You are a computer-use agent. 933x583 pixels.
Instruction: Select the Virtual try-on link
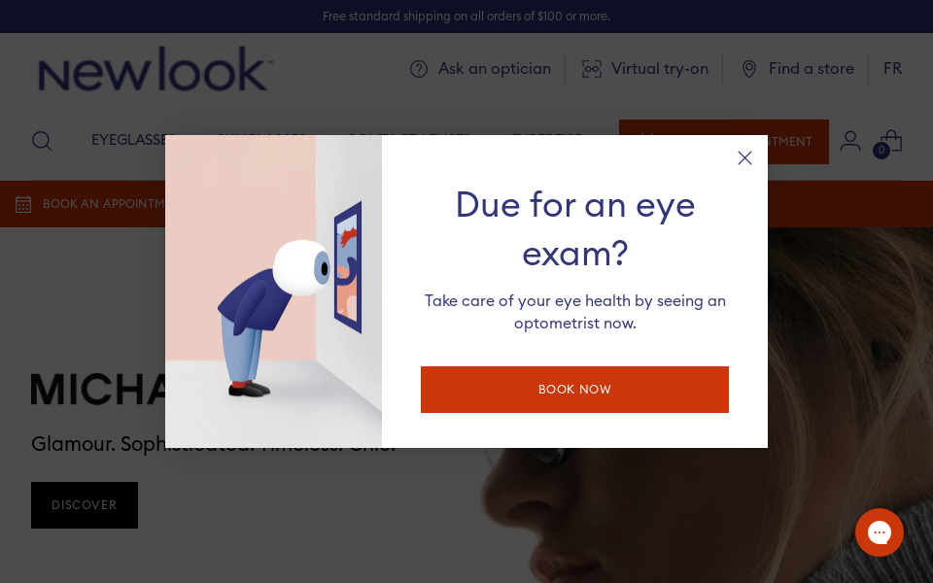tap(659, 69)
